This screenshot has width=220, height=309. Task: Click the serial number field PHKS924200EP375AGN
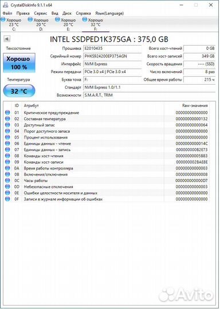112,56
